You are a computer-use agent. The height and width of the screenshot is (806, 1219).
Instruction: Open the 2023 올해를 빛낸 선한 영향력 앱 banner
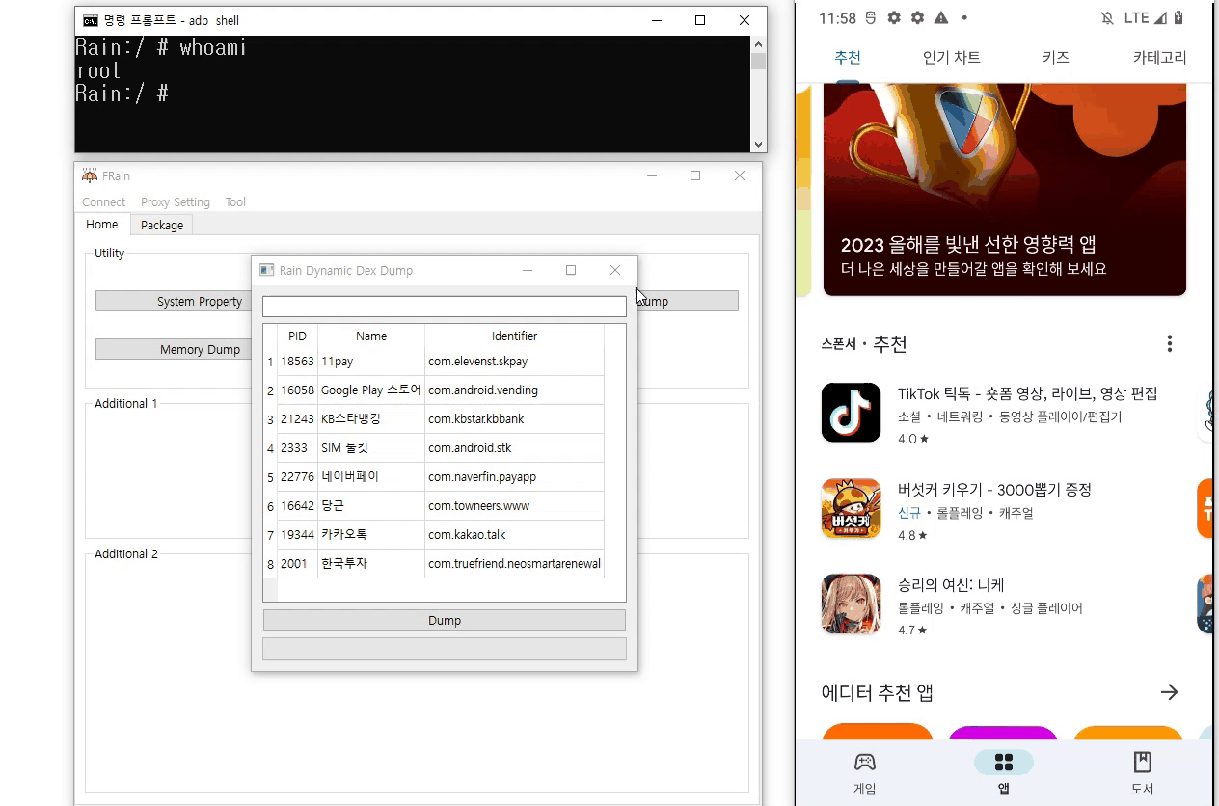click(x=1004, y=189)
